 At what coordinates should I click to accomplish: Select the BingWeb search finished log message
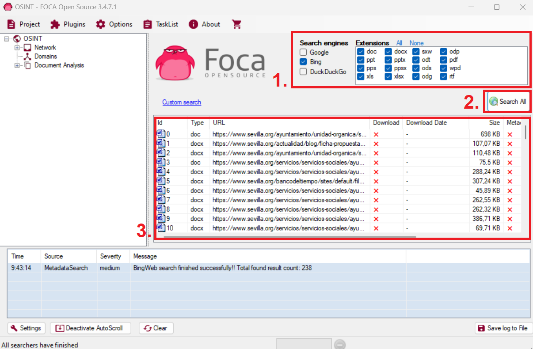tap(222, 268)
